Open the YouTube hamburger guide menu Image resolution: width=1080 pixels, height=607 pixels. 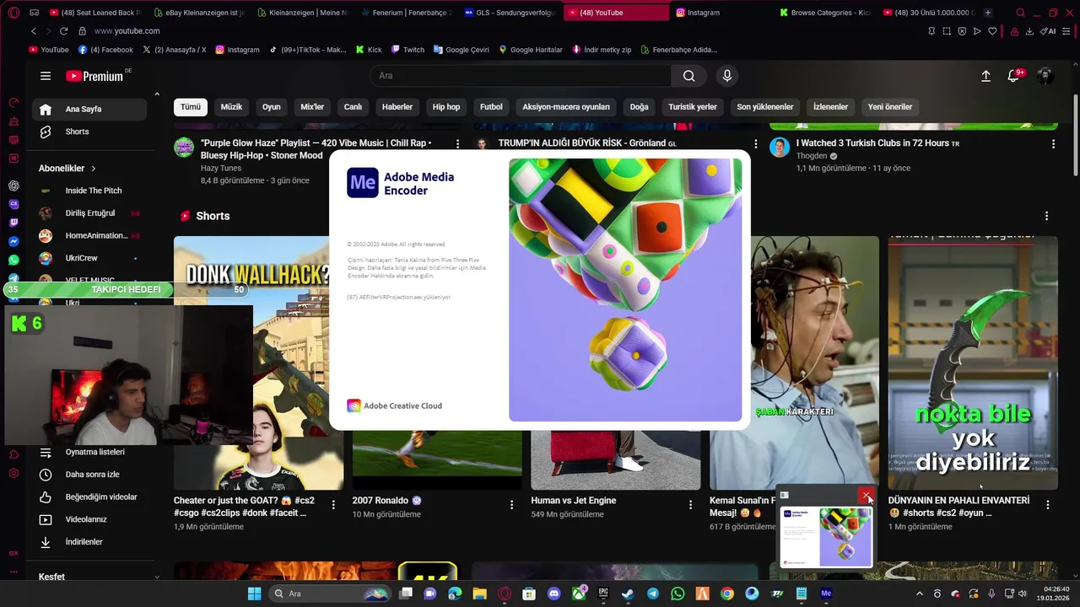tap(46, 76)
